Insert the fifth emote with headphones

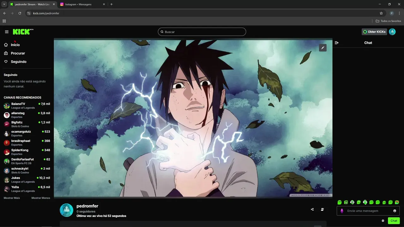(365, 202)
